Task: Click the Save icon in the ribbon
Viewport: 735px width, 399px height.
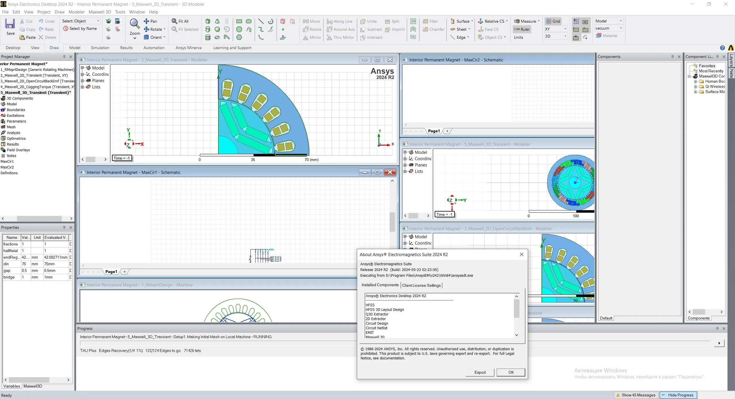Action: coord(10,24)
